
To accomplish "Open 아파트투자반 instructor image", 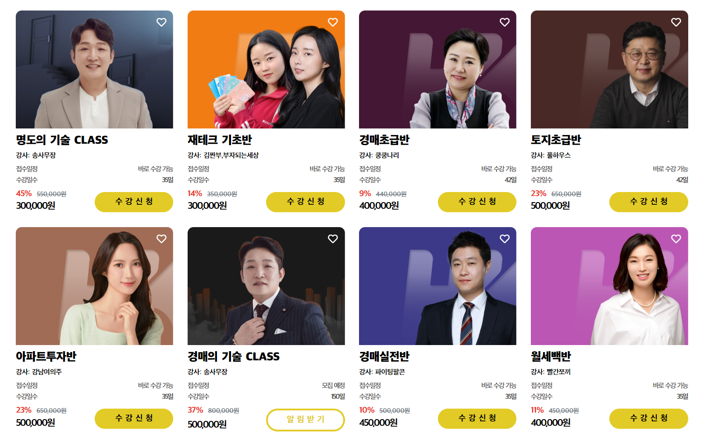I will pos(94,286).
